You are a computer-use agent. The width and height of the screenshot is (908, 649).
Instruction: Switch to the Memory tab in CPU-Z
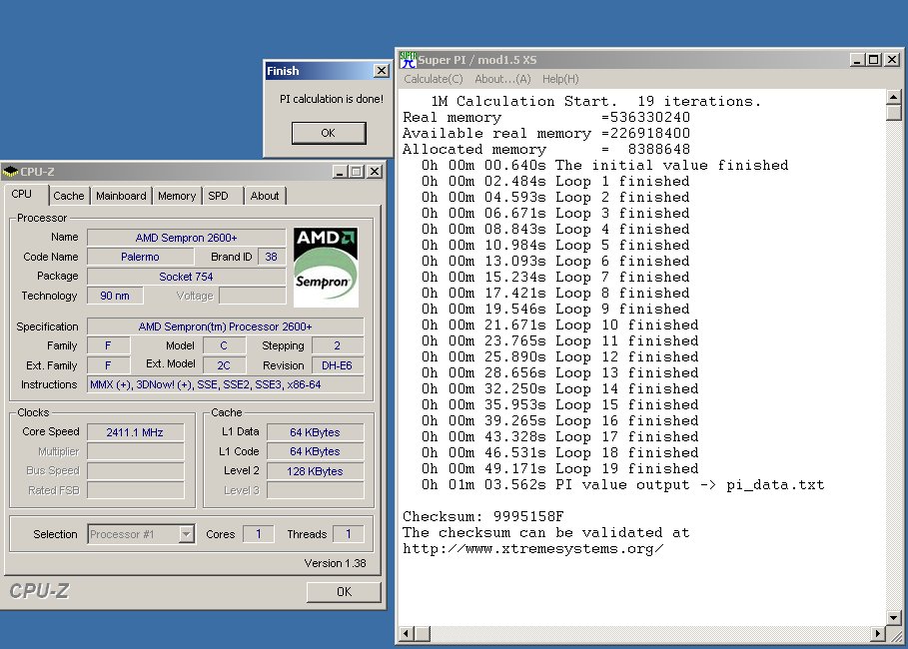pos(177,196)
